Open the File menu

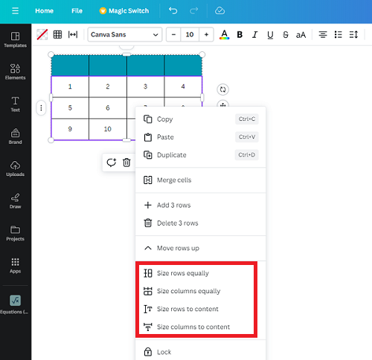click(77, 11)
